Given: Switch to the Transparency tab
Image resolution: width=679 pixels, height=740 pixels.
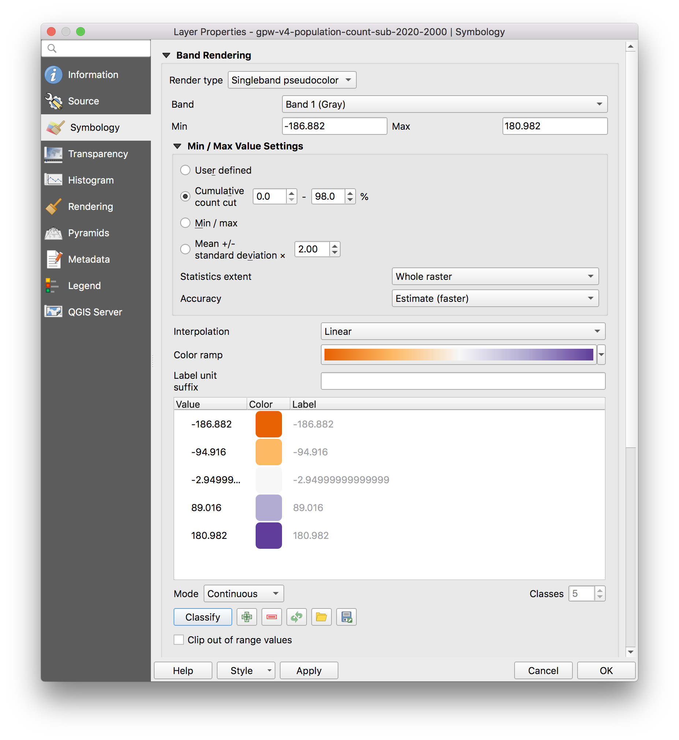Looking at the screenshot, I should pyautogui.click(x=98, y=153).
